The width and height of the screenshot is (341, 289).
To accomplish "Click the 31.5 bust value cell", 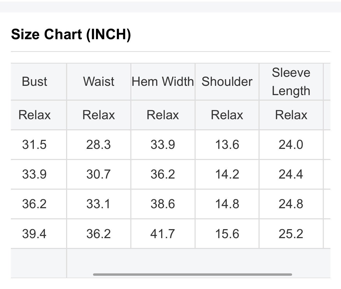I will pos(34,145).
